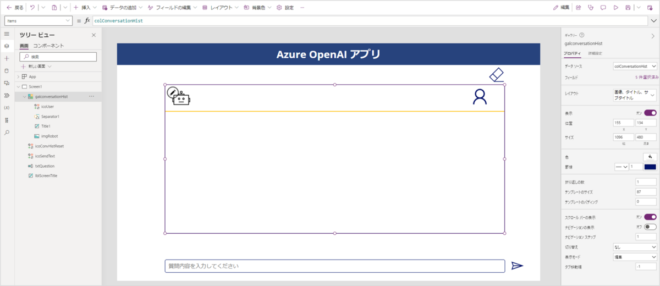The height and width of the screenshot is (286, 660).
Task: Switch to the 詳細設定 tab
Action: pyautogui.click(x=595, y=53)
